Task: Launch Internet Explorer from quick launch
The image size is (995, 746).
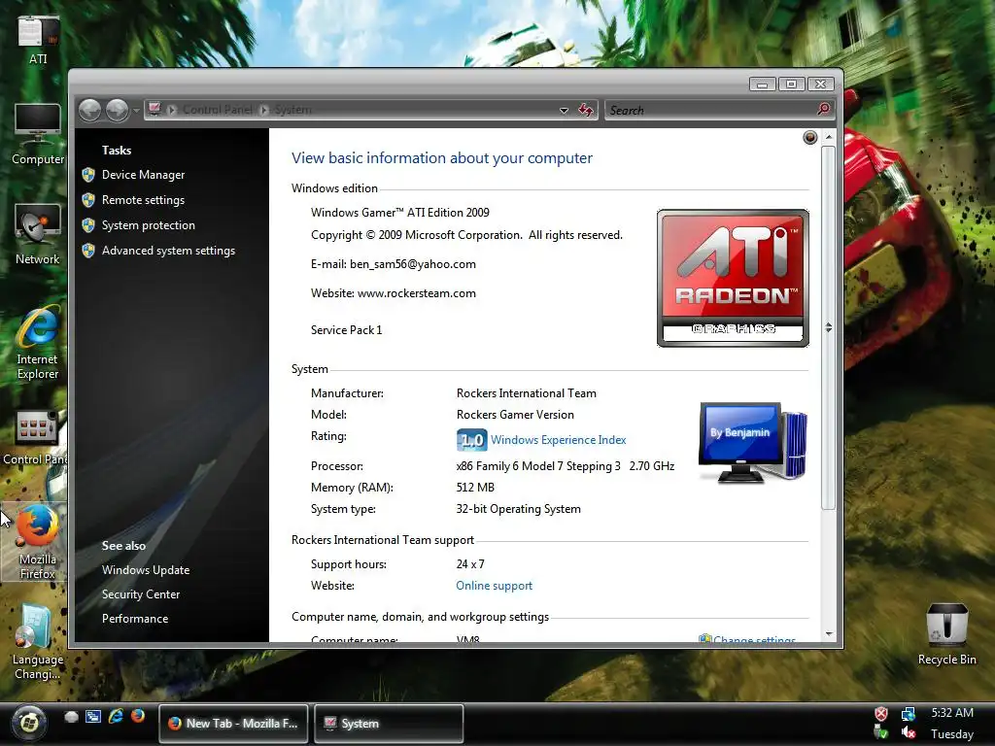Action: pos(116,716)
